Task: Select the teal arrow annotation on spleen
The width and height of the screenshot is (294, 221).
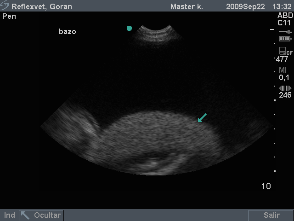Action: (202, 118)
